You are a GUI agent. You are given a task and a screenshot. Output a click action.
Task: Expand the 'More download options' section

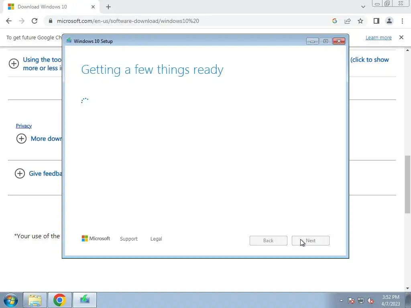(x=22, y=138)
